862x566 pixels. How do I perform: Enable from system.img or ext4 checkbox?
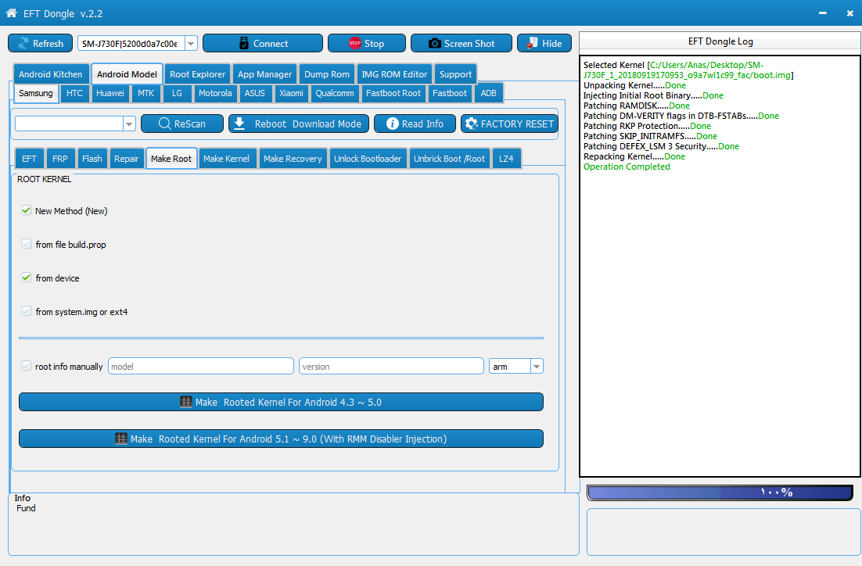[27, 311]
